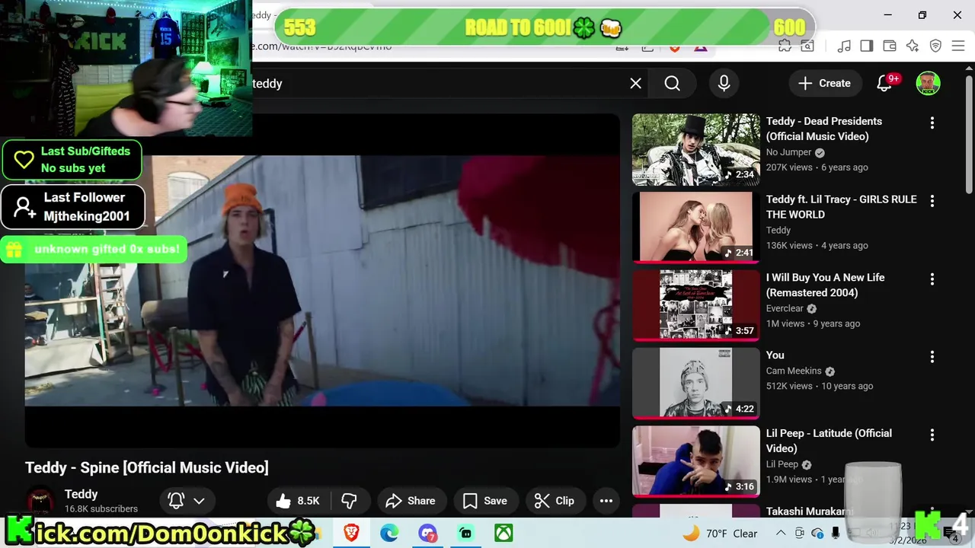
Task: Start voice search with the microphone
Action: point(724,84)
